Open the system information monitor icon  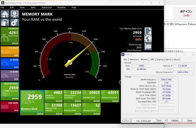point(14,14)
